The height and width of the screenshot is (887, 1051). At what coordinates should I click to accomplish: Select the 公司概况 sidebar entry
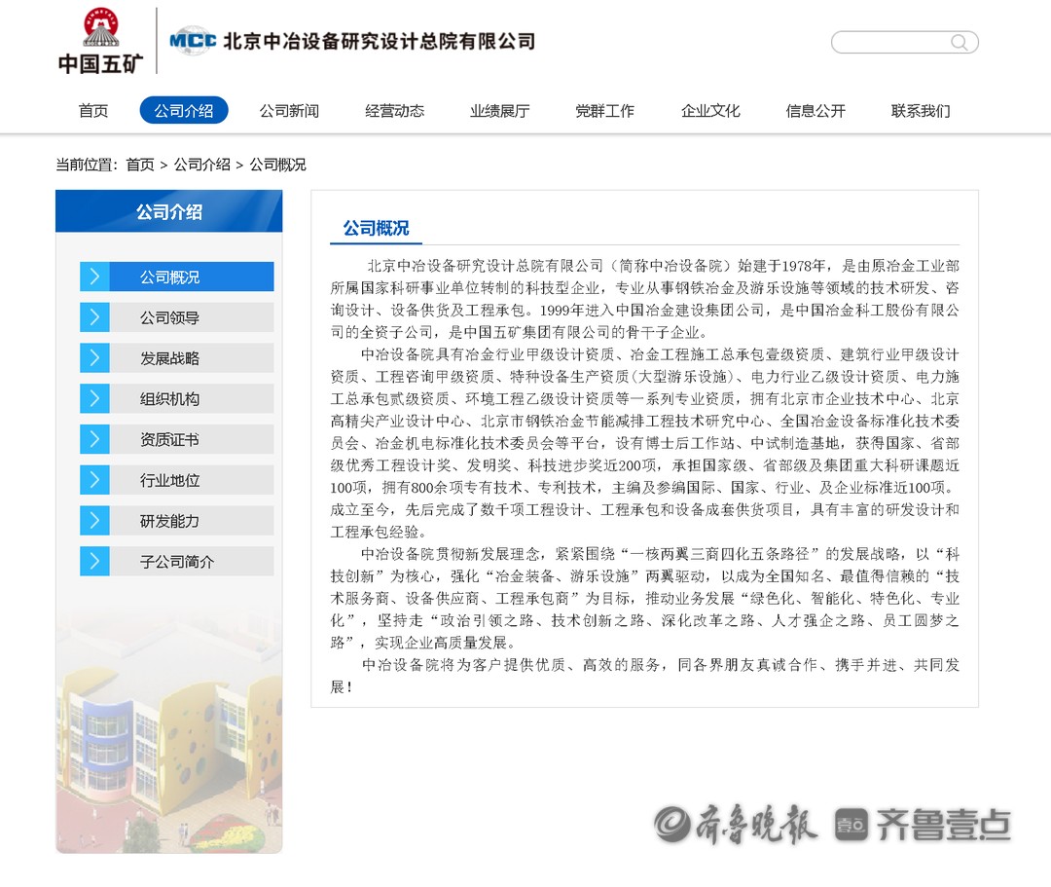[170, 277]
